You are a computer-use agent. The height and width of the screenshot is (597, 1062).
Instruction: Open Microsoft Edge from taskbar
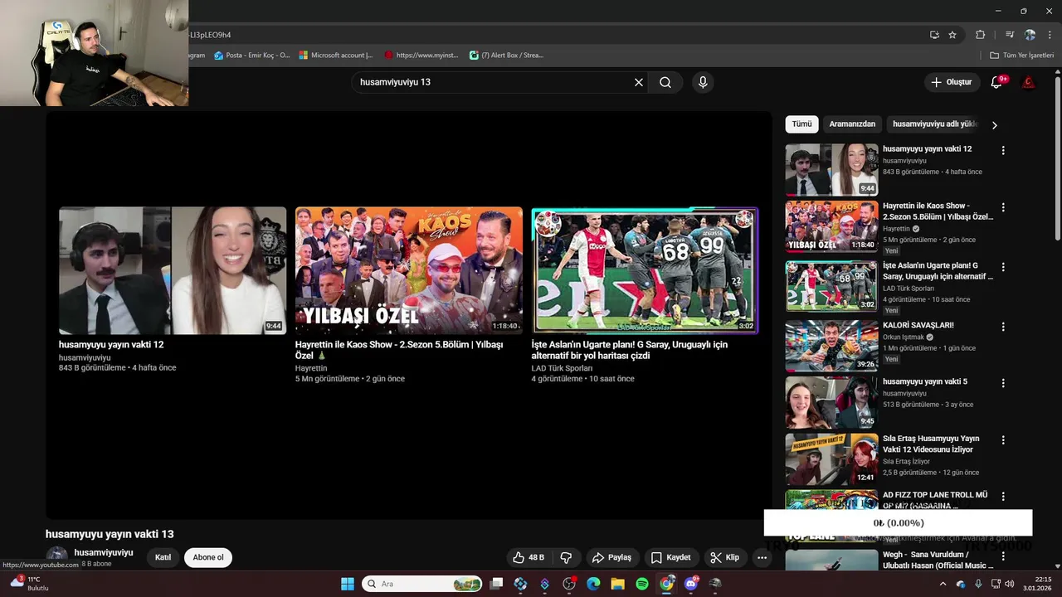(593, 584)
